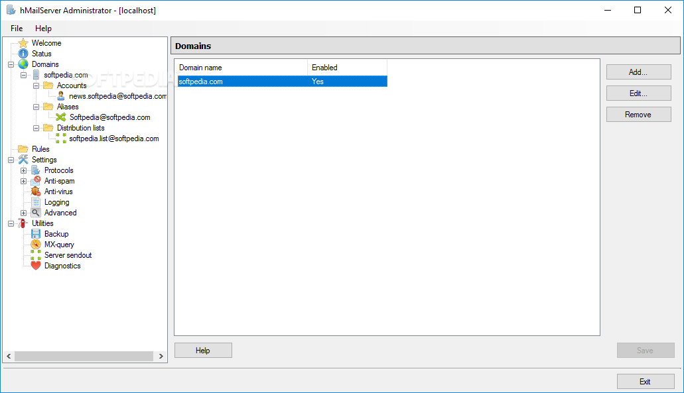Open the File menu

tap(17, 28)
